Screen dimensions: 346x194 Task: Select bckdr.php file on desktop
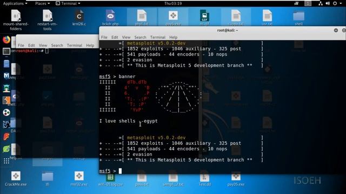[110, 18]
